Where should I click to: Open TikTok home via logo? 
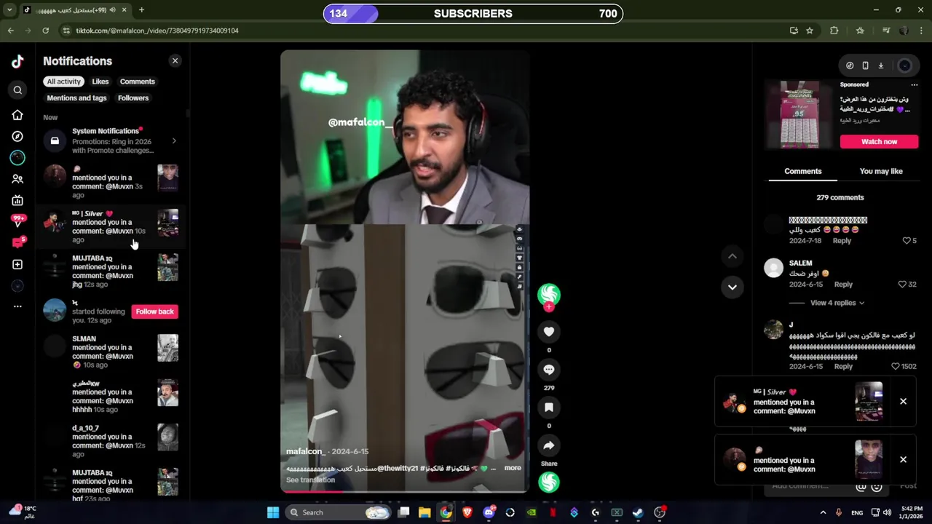coord(17,62)
